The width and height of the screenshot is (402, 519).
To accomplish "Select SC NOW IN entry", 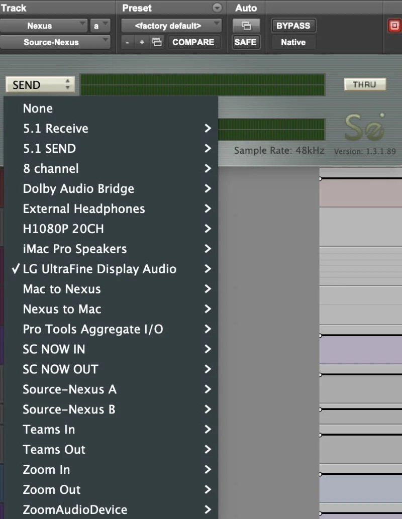I will (x=111, y=349).
